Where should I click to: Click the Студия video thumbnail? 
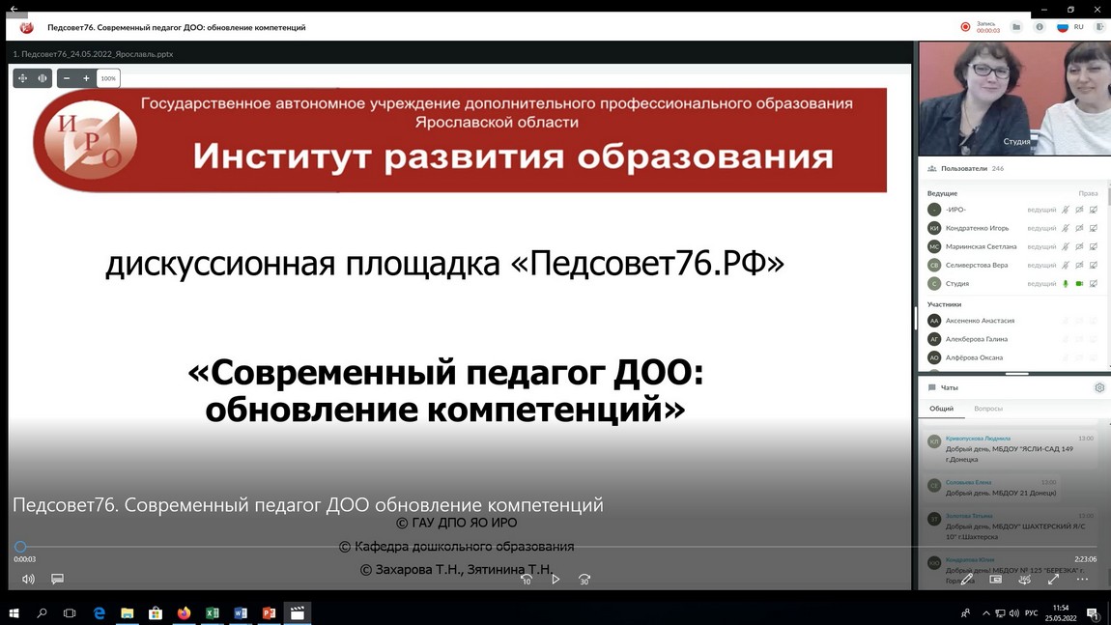1014,98
